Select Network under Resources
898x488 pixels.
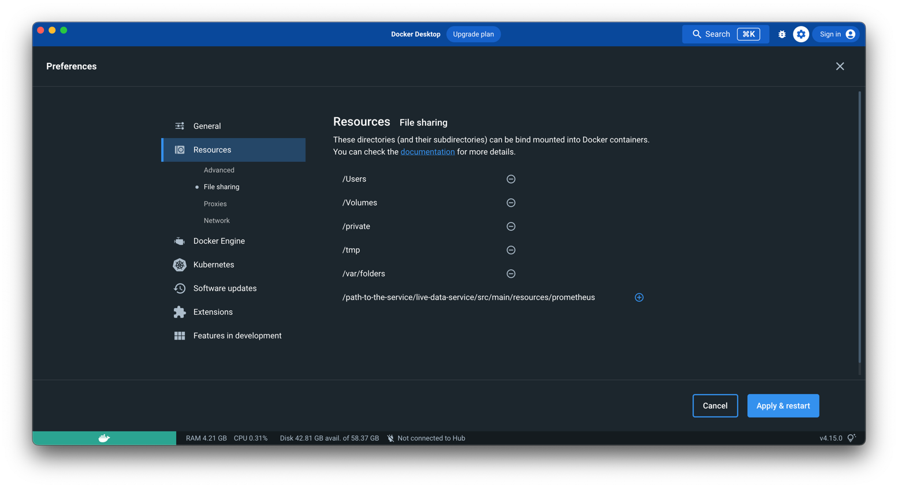(x=217, y=221)
